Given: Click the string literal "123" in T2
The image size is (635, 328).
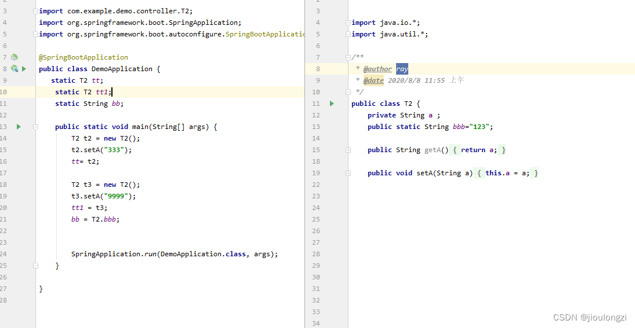Looking at the screenshot, I should 479,127.
